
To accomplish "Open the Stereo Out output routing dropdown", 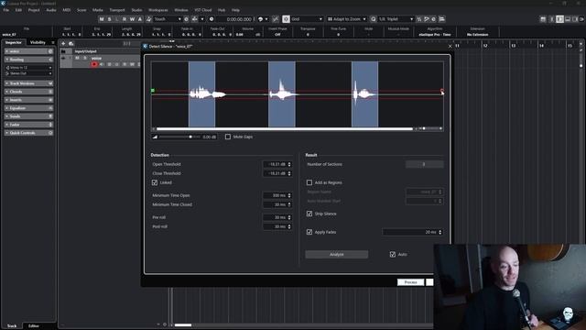I will point(28,73).
